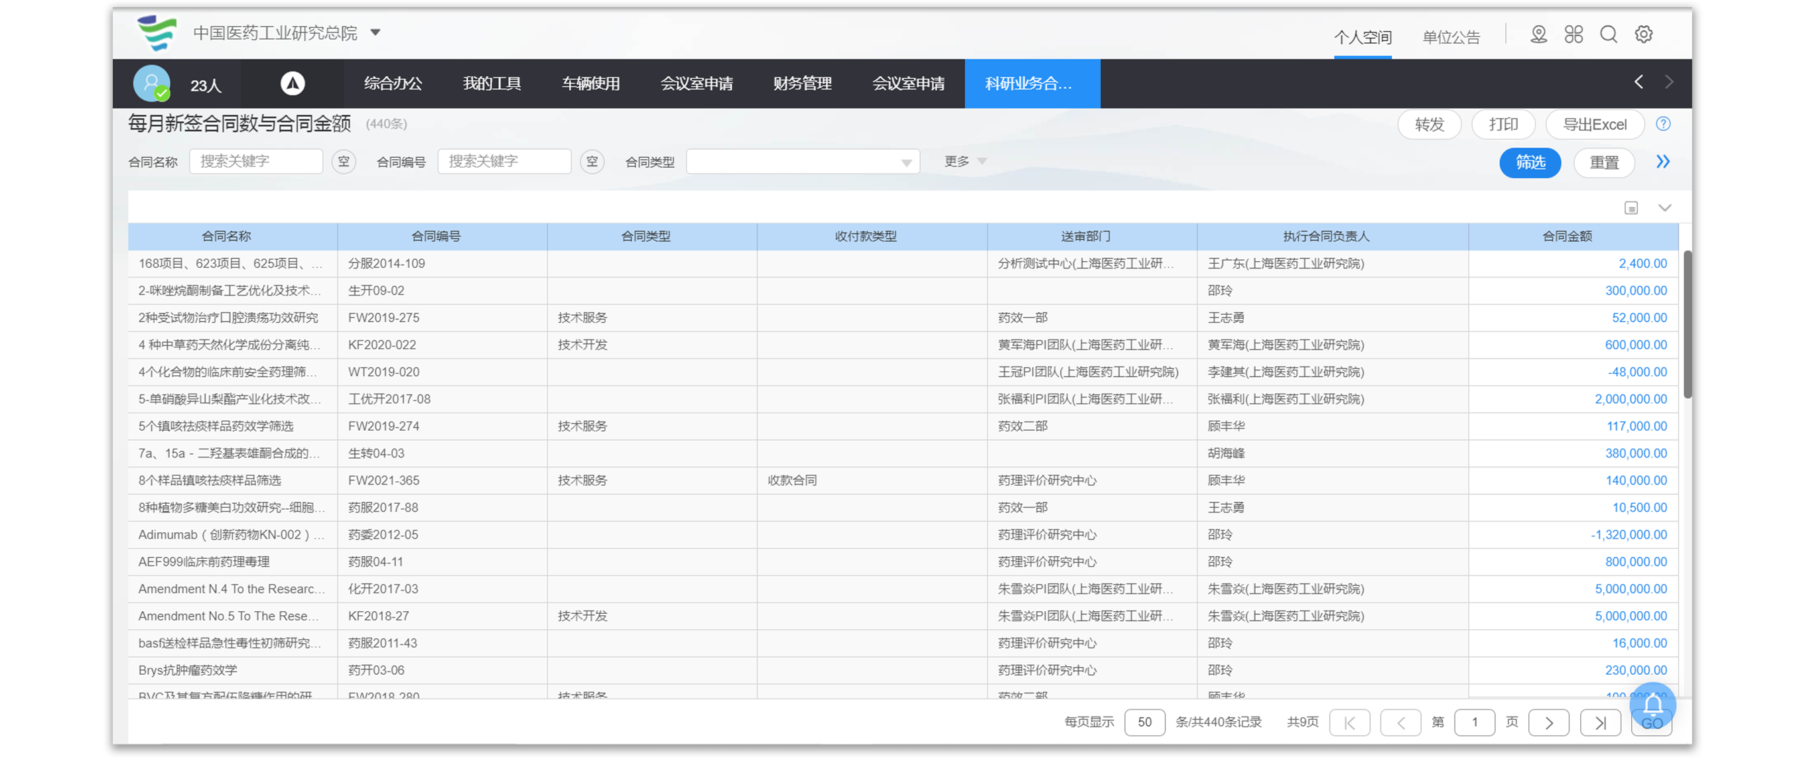Expand the chevron above the table
The width and height of the screenshot is (1805, 759).
coord(1665,208)
